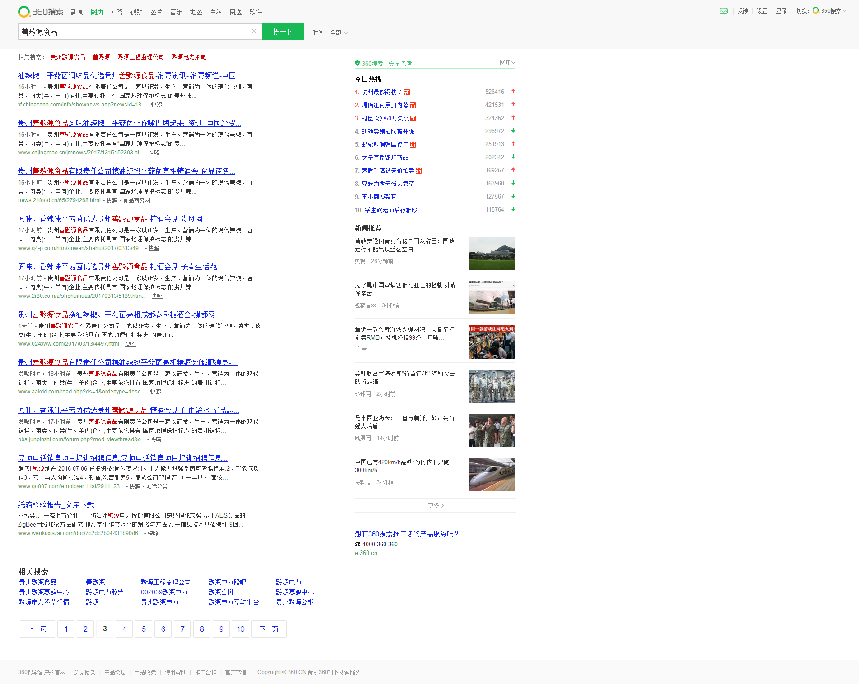Screen dimensions: 859x684
Task: Click the 360 icon beside the 切换 label
Action: coord(816,10)
